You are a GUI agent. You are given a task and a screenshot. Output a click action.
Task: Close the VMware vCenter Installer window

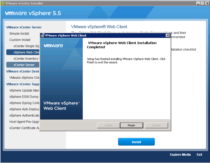(x=207, y=3)
